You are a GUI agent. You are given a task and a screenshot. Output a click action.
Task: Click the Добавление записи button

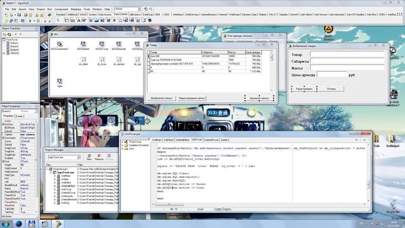tap(161, 98)
